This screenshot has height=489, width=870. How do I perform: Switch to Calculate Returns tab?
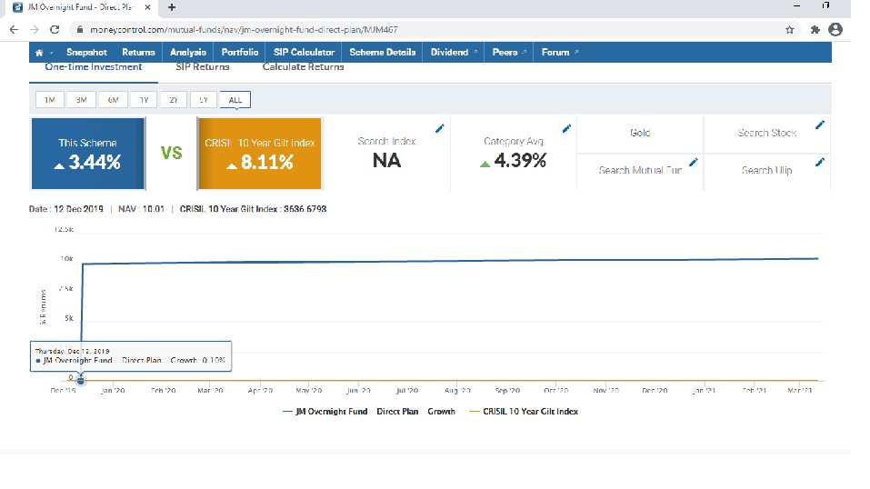pyautogui.click(x=303, y=67)
